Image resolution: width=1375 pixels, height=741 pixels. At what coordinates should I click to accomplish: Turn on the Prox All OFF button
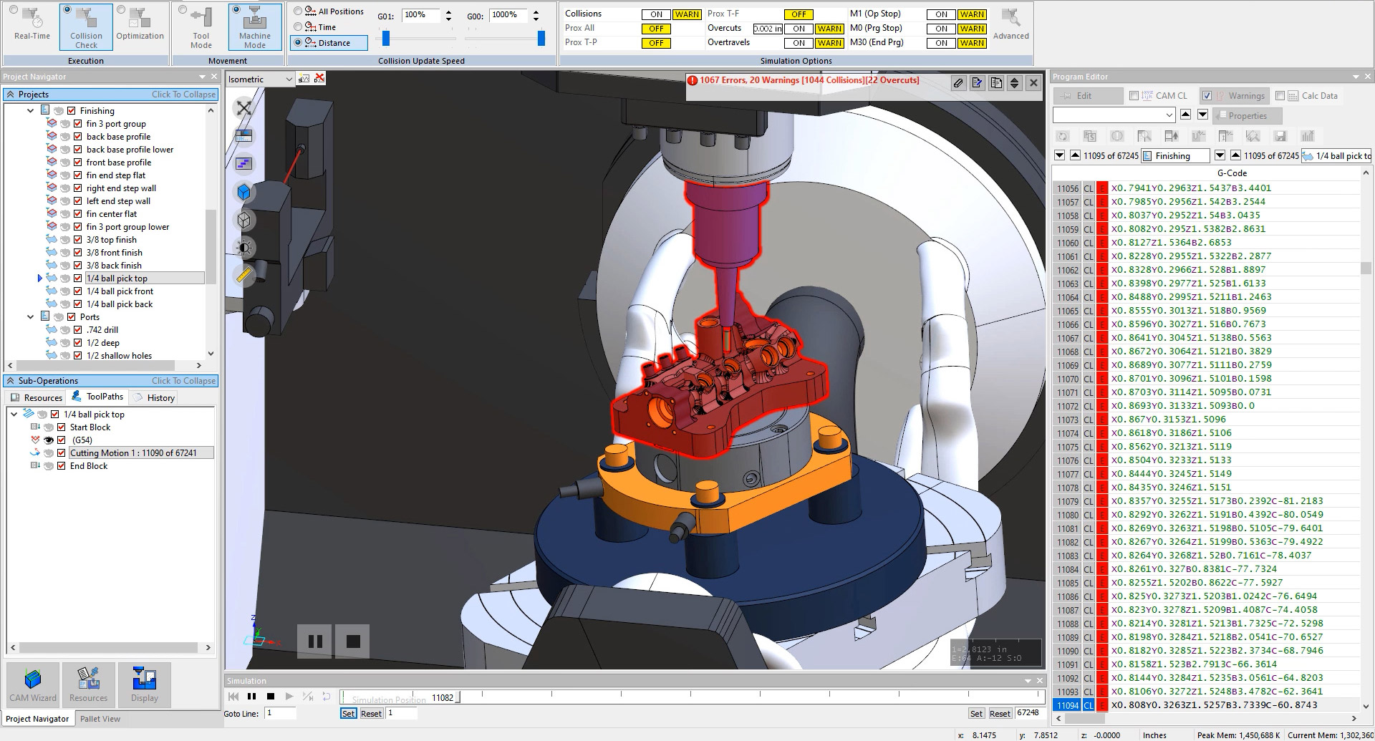point(656,29)
